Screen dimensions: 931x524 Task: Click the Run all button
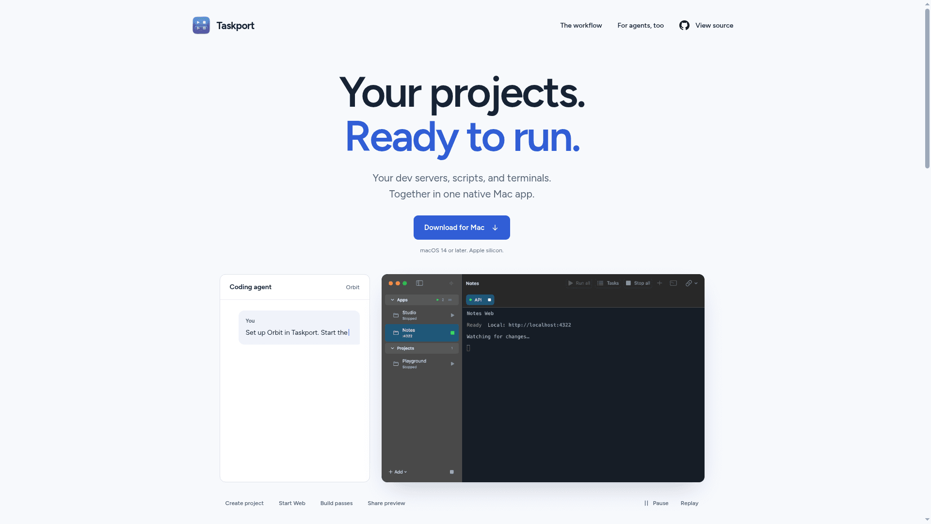(x=579, y=283)
